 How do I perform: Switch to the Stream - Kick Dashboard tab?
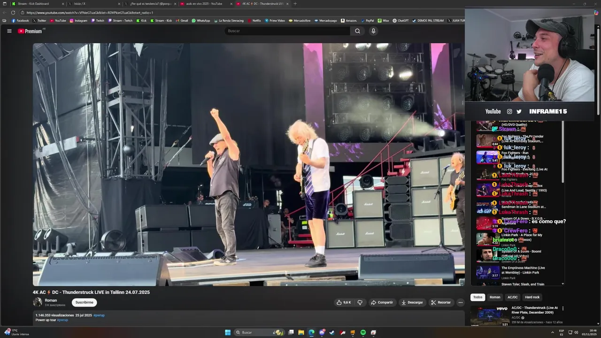(x=37, y=4)
